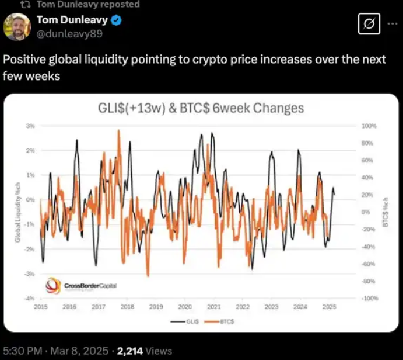The height and width of the screenshot is (360, 403).
Task: Open the three-dot more options menu
Action: 393,24
